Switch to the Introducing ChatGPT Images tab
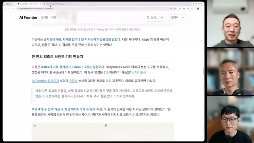 (55, 4)
